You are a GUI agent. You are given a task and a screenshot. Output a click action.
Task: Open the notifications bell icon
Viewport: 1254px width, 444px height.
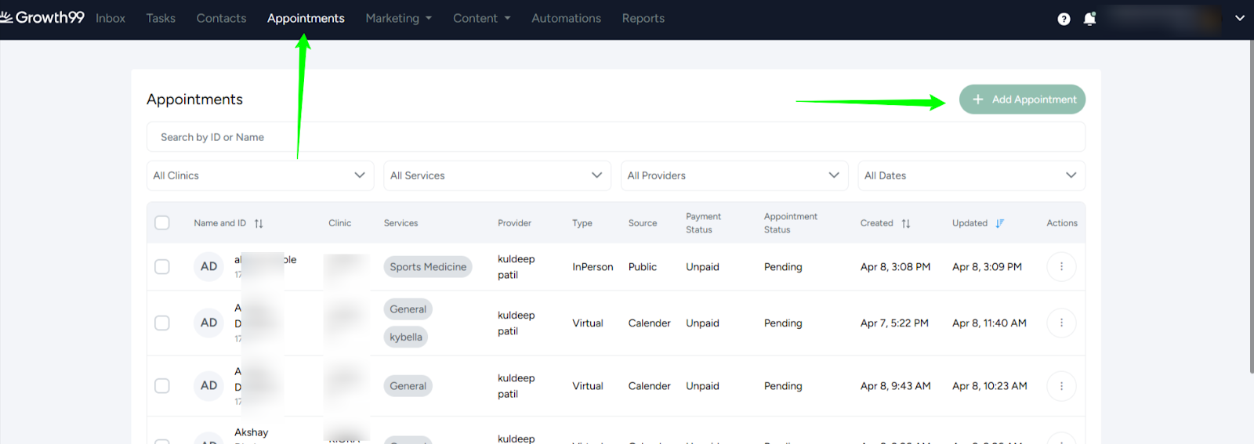(x=1089, y=18)
